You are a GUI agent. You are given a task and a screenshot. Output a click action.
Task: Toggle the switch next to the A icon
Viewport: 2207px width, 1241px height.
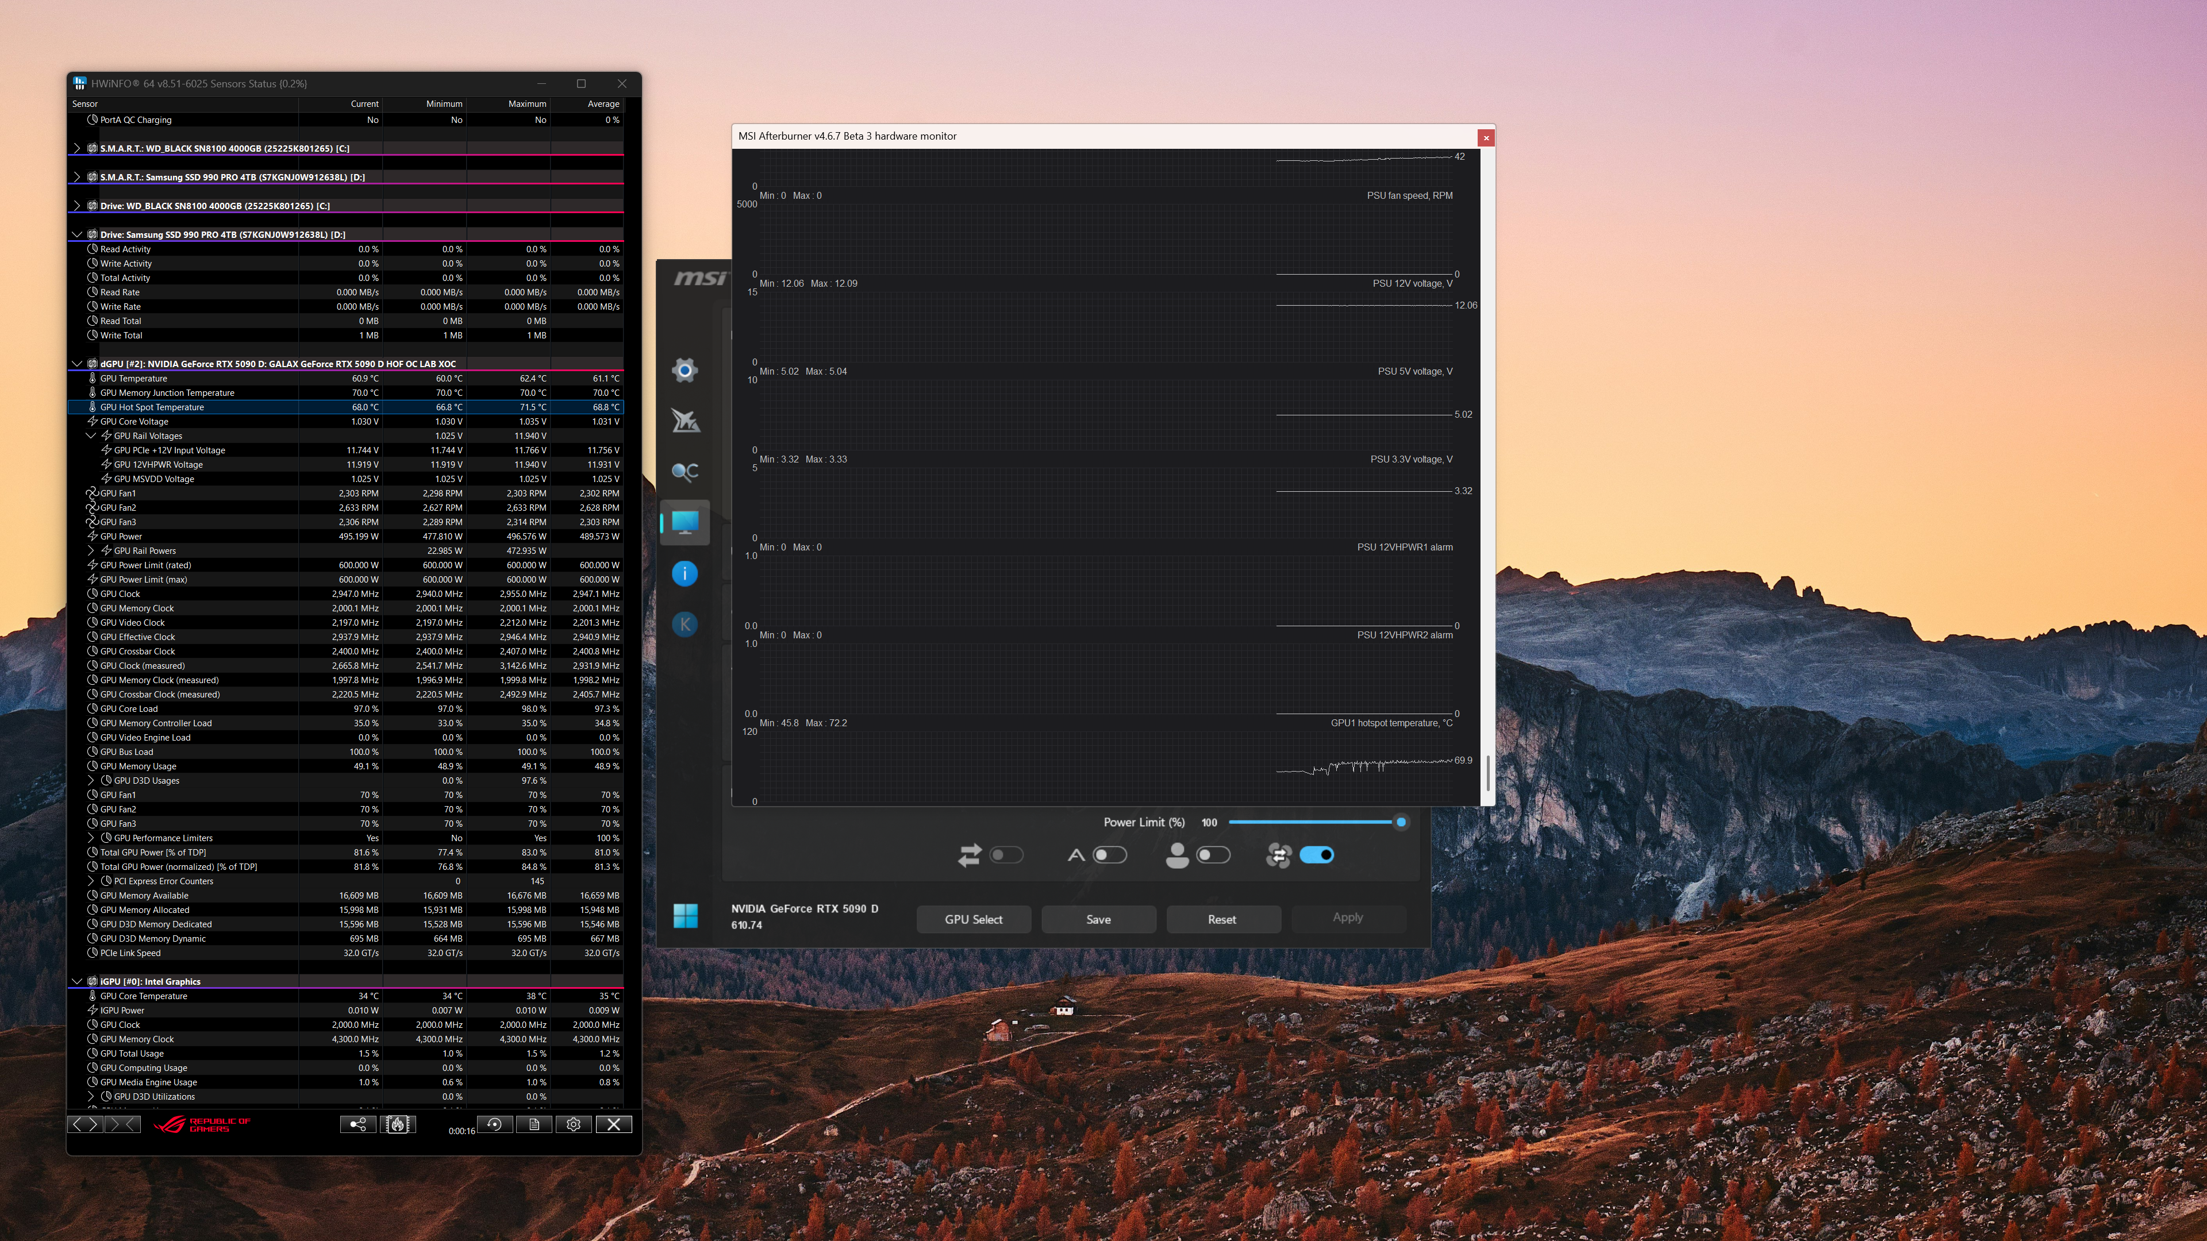coord(1110,855)
